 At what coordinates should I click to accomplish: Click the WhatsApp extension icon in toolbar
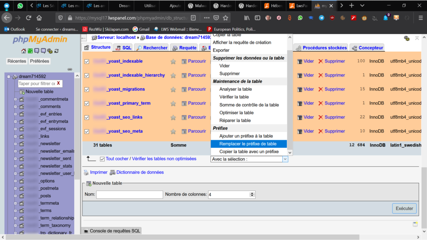(300, 18)
